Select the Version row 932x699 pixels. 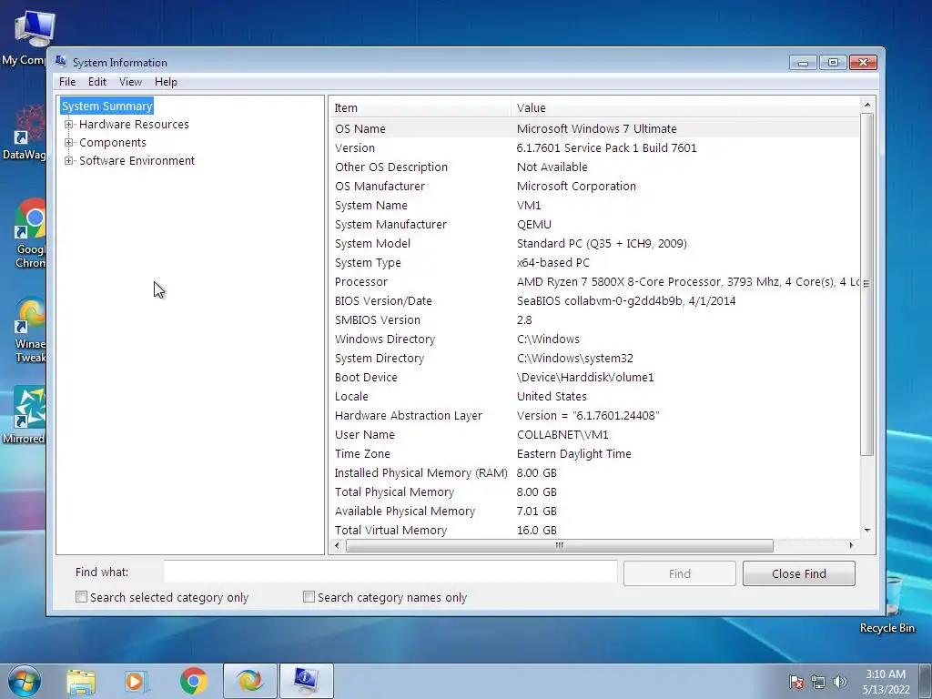(594, 148)
